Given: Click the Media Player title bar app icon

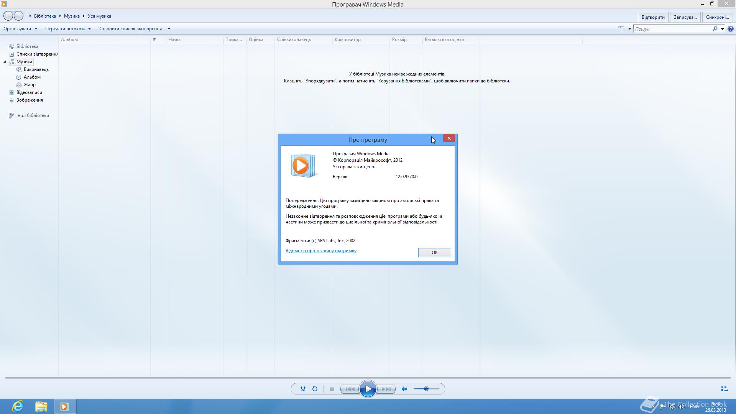Looking at the screenshot, I should pos(4,4).
